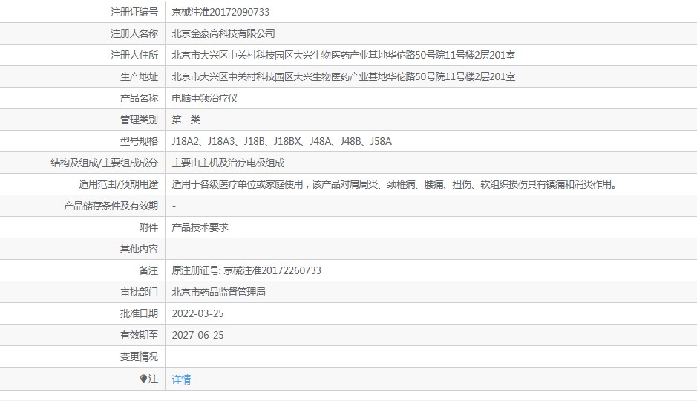Click the dash value in the 其他内容 row
This screenshot has height=401, width=697.
click(x=174, y=250)
